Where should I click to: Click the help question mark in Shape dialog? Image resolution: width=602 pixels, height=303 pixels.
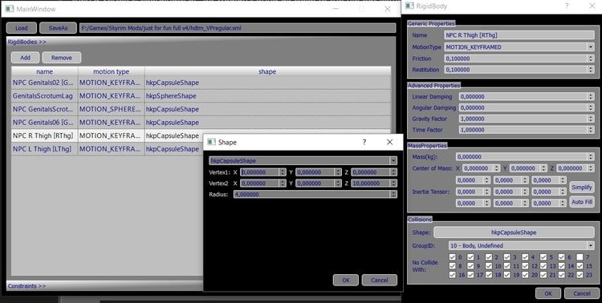click(x=364, y=143)
